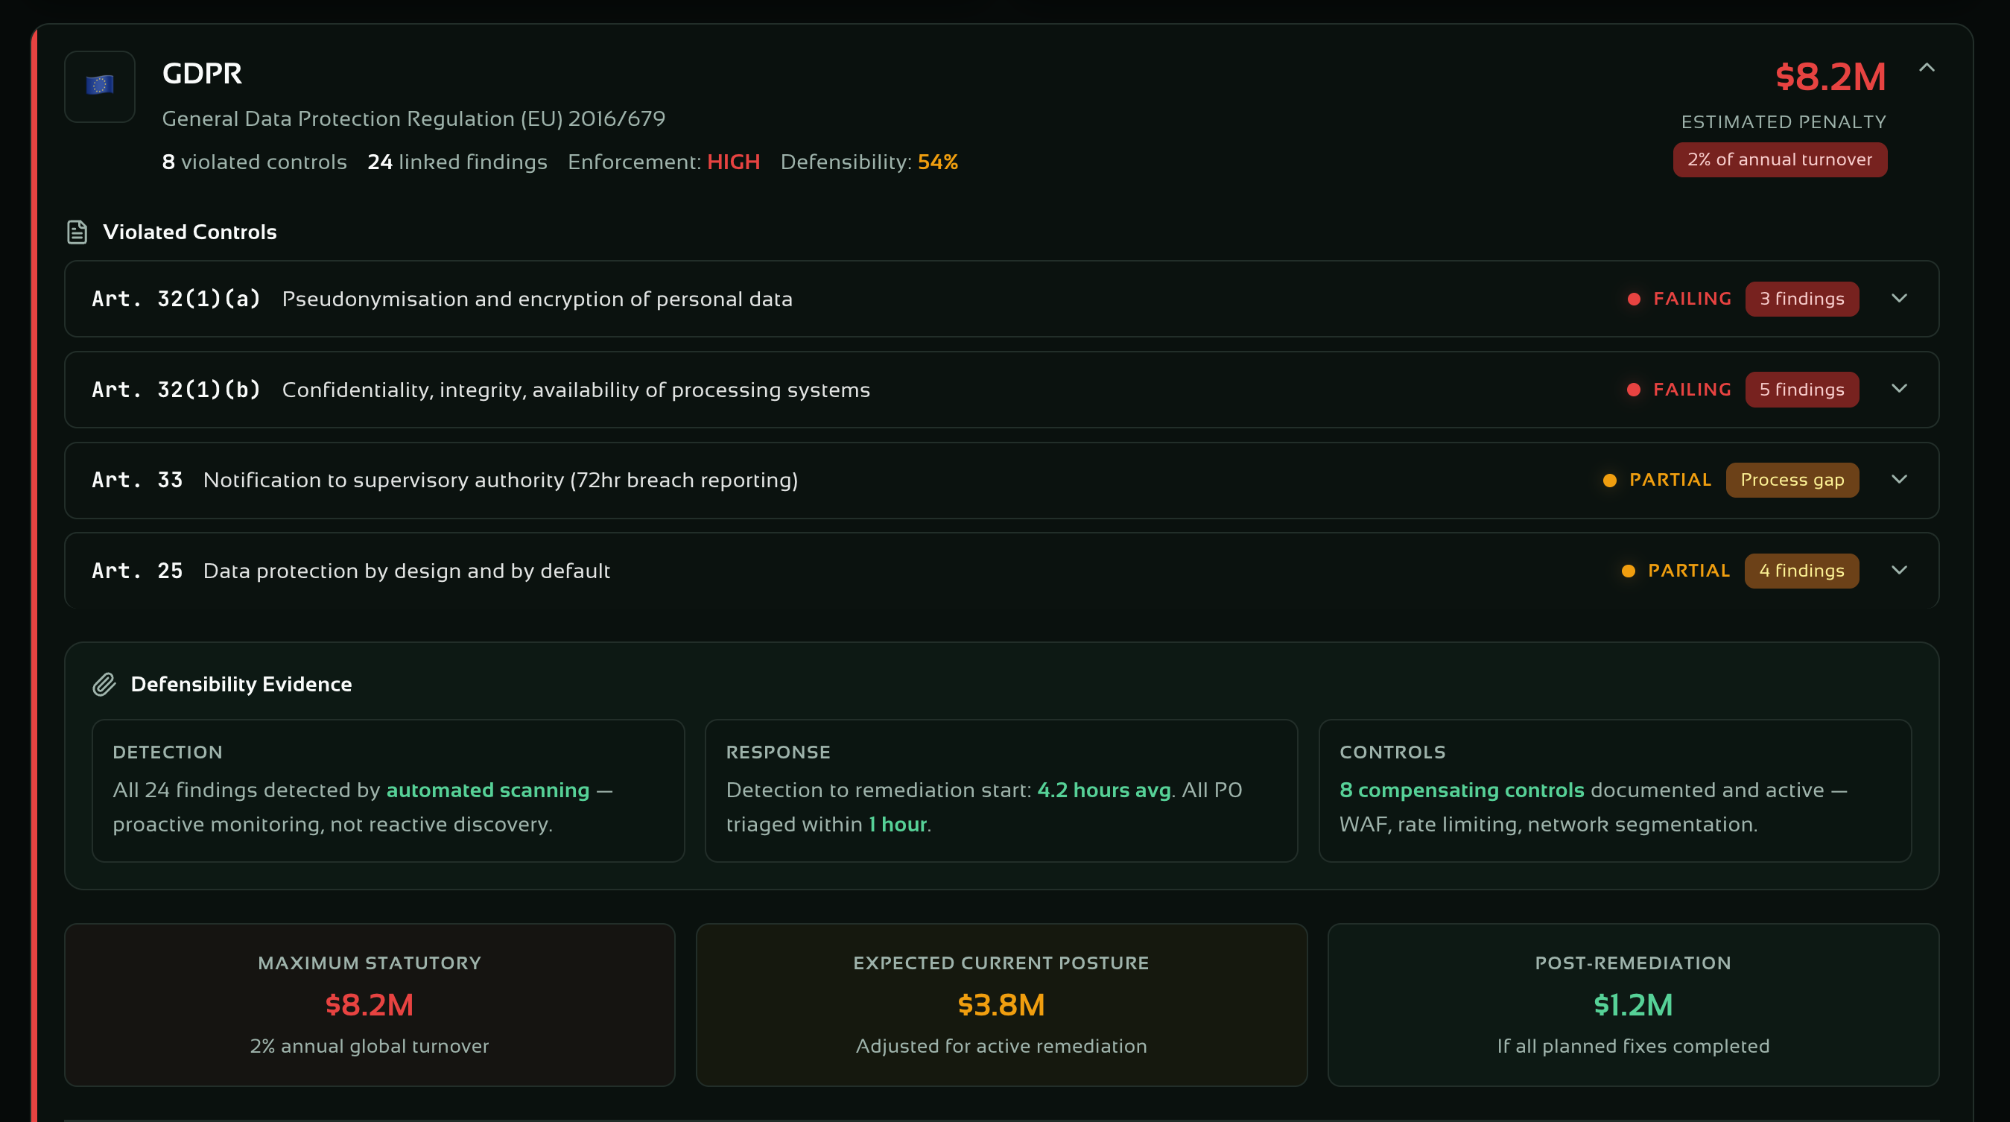Click the 4.2 hours avg highlighted text
The width and height of the screenshot is (2010, 1122).
point(1104,790)
